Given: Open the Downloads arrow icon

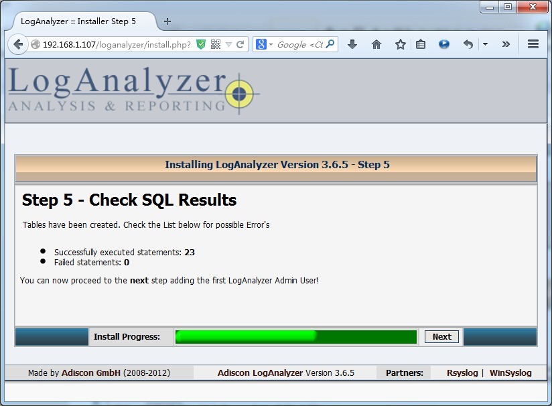Looking at the screenshot, I should point(352,44).
